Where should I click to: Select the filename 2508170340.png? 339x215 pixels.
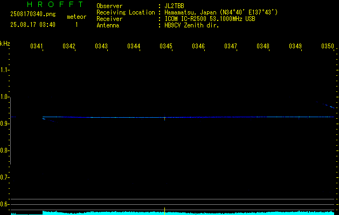pos(33,15)
